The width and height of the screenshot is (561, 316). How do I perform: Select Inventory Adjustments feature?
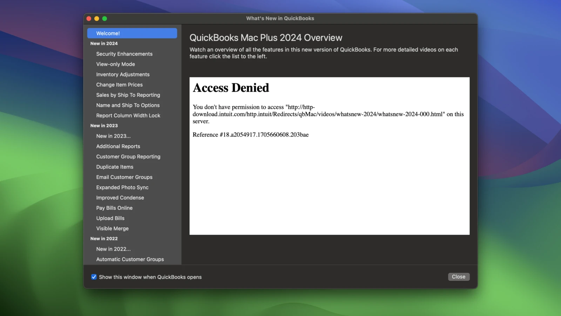pyautogui.click(x=123, y=74)
